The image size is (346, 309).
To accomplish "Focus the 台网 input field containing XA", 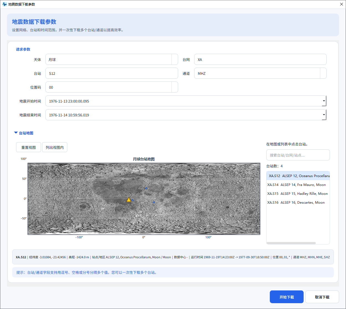I will tap(260, 60).
